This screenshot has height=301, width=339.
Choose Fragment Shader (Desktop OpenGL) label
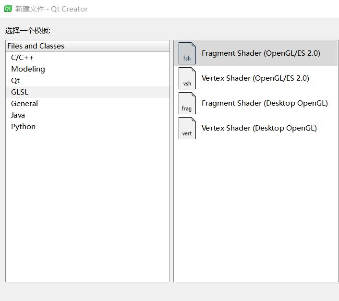coord(265,103)
